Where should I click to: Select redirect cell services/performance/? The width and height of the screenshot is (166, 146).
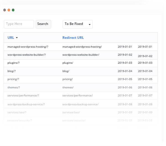point(77,96)
